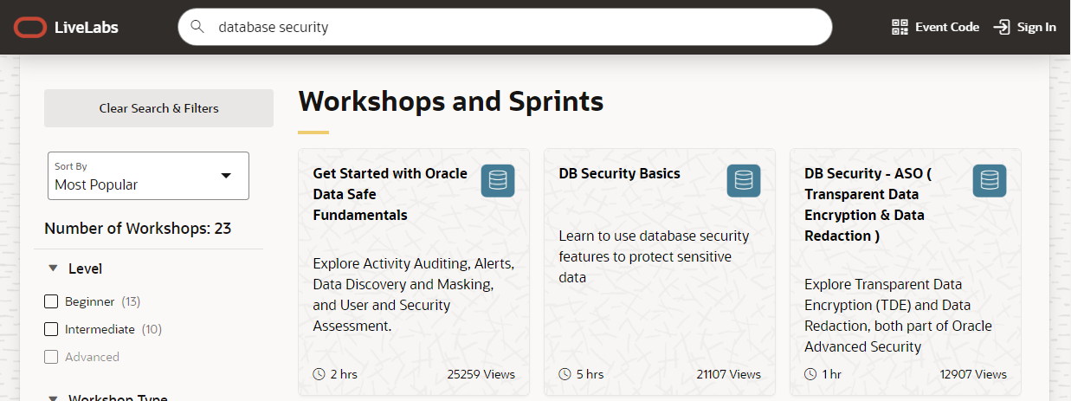Click the 2 hrs duration text
Screen dimensions: 1071x401
pyautogui.click(x=344, y=374)
